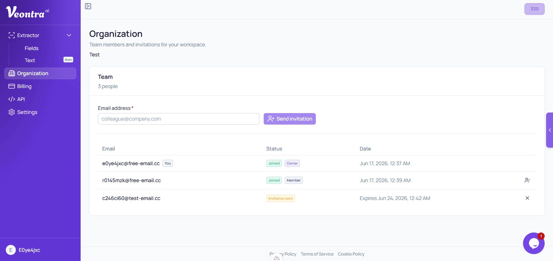Select the email c246ci60@test-email.cc
Screen dimensions: 553x261
pos(131,198)
